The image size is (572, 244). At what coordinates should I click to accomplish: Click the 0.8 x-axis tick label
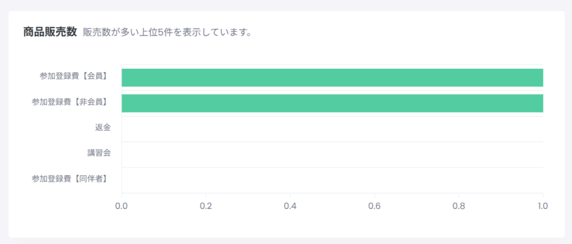click(459, 205)
